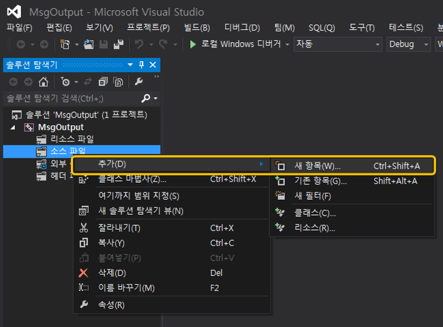
Task: Click the open file toolbar icon
Action: click(89, 44)
